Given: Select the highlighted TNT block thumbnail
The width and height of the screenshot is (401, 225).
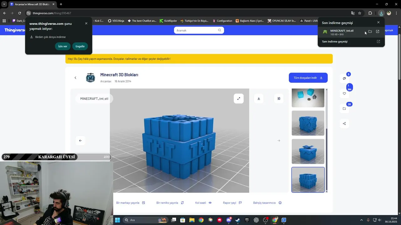Looking at the screenshot, I should [x=308, y=180].
